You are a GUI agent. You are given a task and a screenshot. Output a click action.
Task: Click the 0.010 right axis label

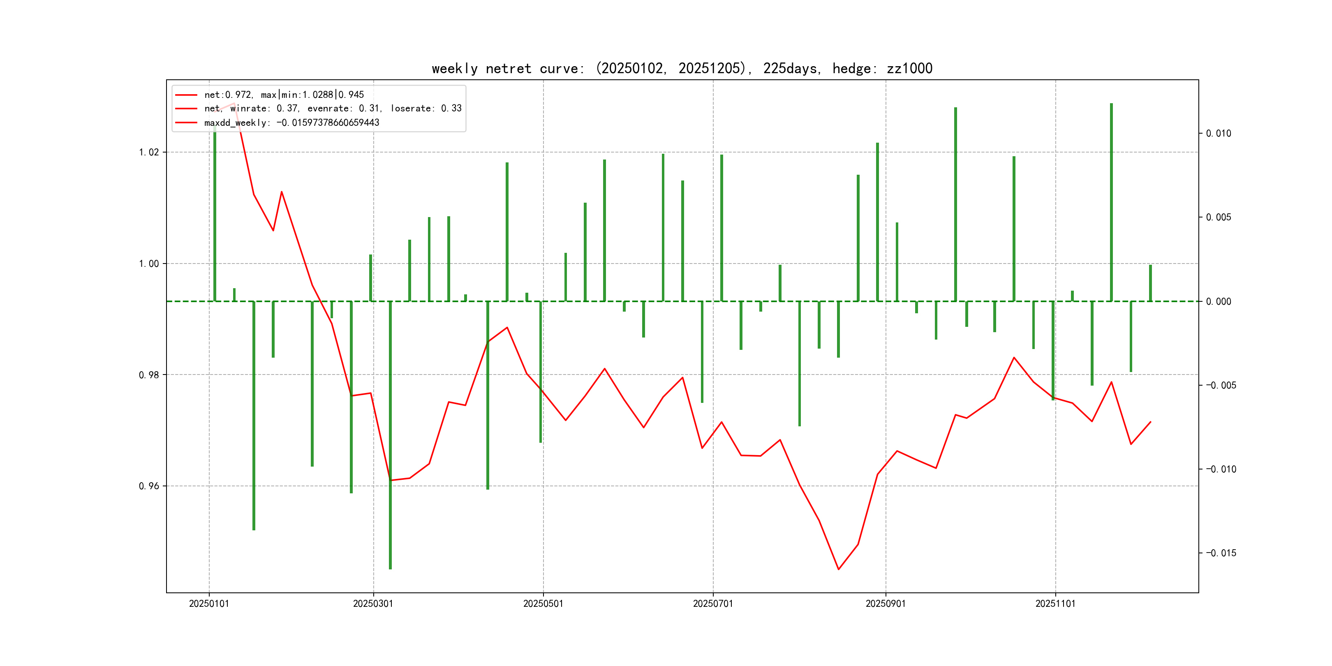coord(1218,134)
